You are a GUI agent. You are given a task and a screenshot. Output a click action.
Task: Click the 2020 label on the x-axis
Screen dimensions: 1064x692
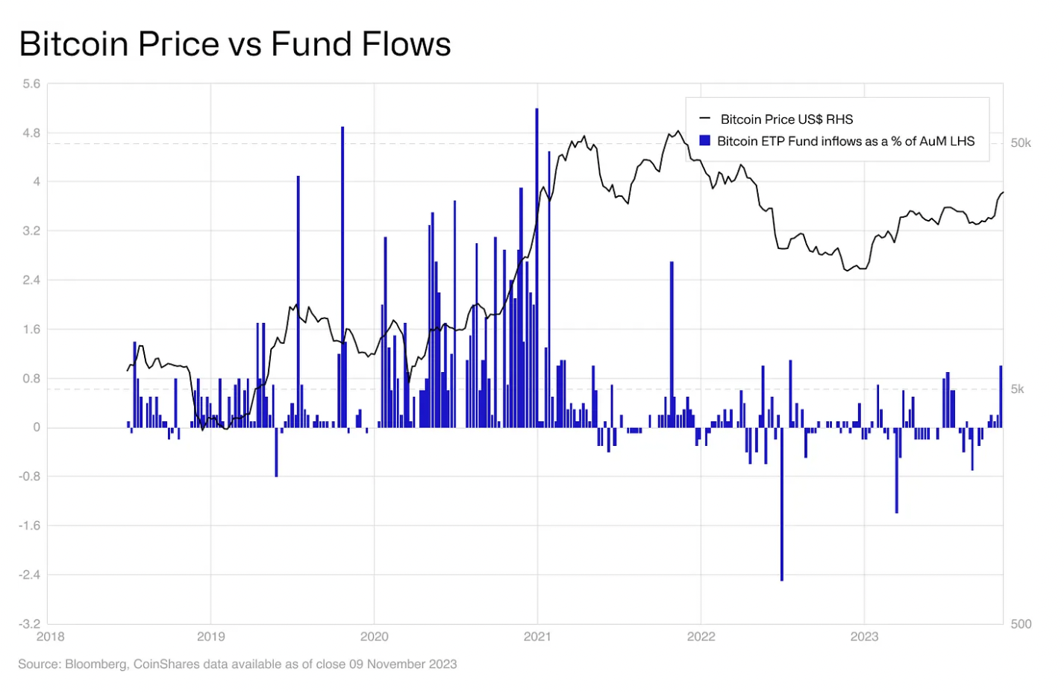click(x=375, y=637)
